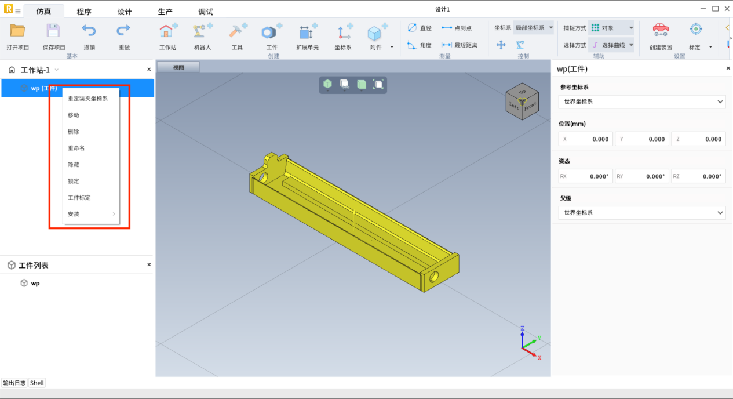Select the 直径 (Diameter) measure tool
The image size is (733, 399).
(420, 28)
